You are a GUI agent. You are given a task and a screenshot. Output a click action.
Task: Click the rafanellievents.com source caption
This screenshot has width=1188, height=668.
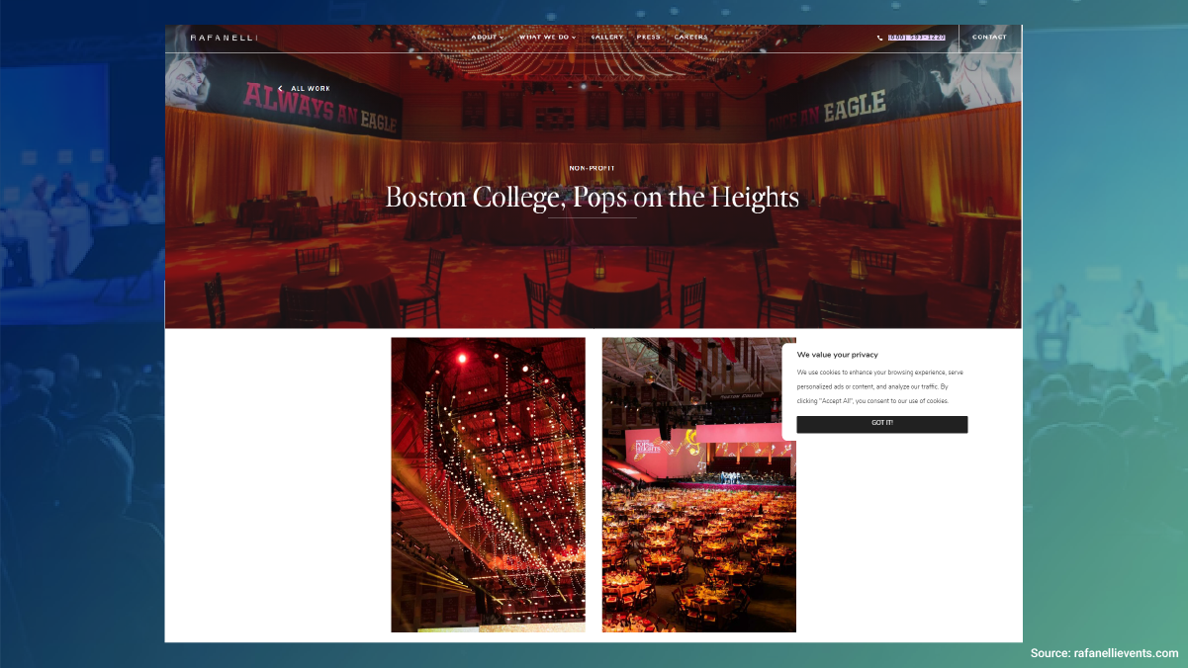[1104, 653]
